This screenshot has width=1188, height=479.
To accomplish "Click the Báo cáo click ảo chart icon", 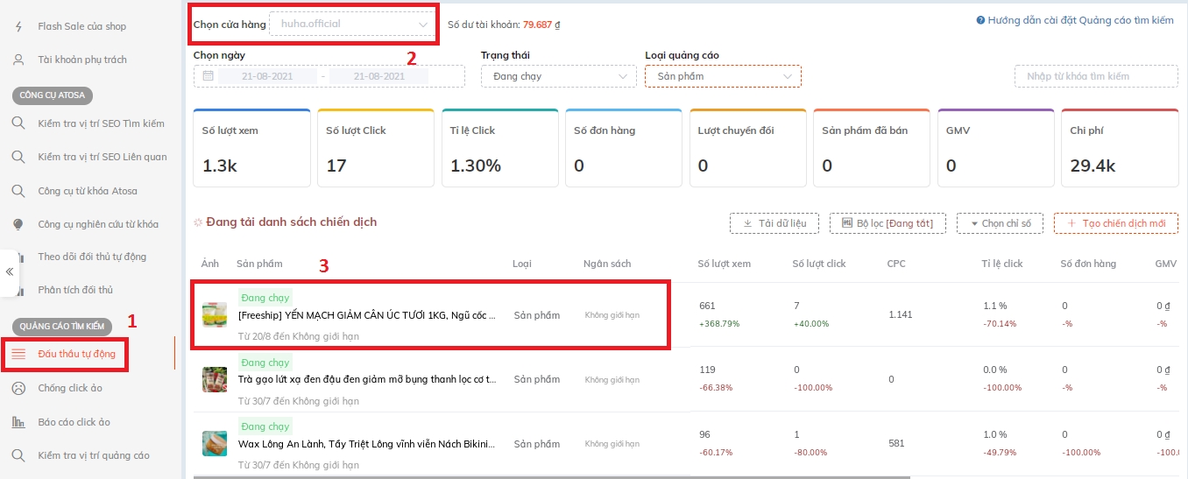I will pos(18,422).
